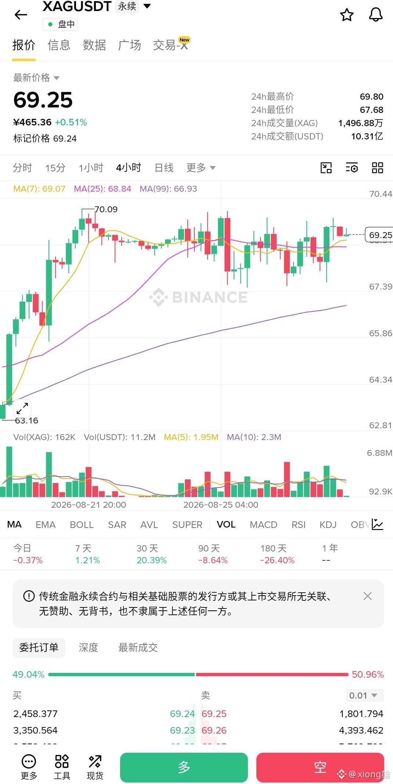Open indicator chart settings icon beside OBV
The width and height of the screenshot is (393, 784).
point(378,524)
